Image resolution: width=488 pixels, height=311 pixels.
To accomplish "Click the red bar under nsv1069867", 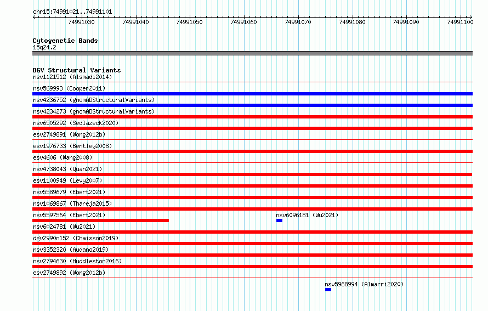I will (x=252, y=209).
